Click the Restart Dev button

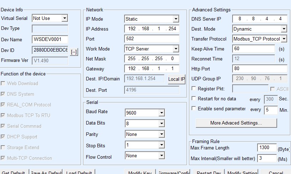(209, 172)
